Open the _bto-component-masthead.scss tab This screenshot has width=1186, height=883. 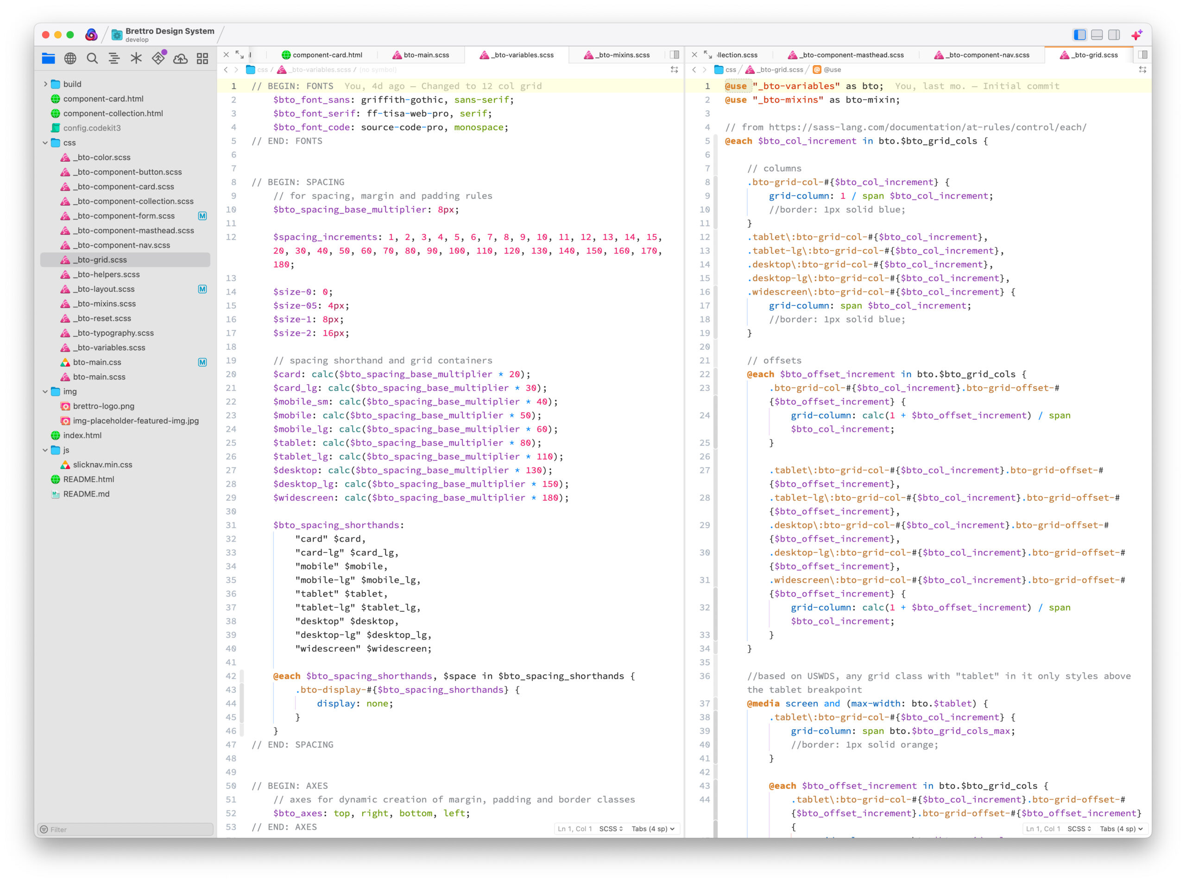[846, 55]
